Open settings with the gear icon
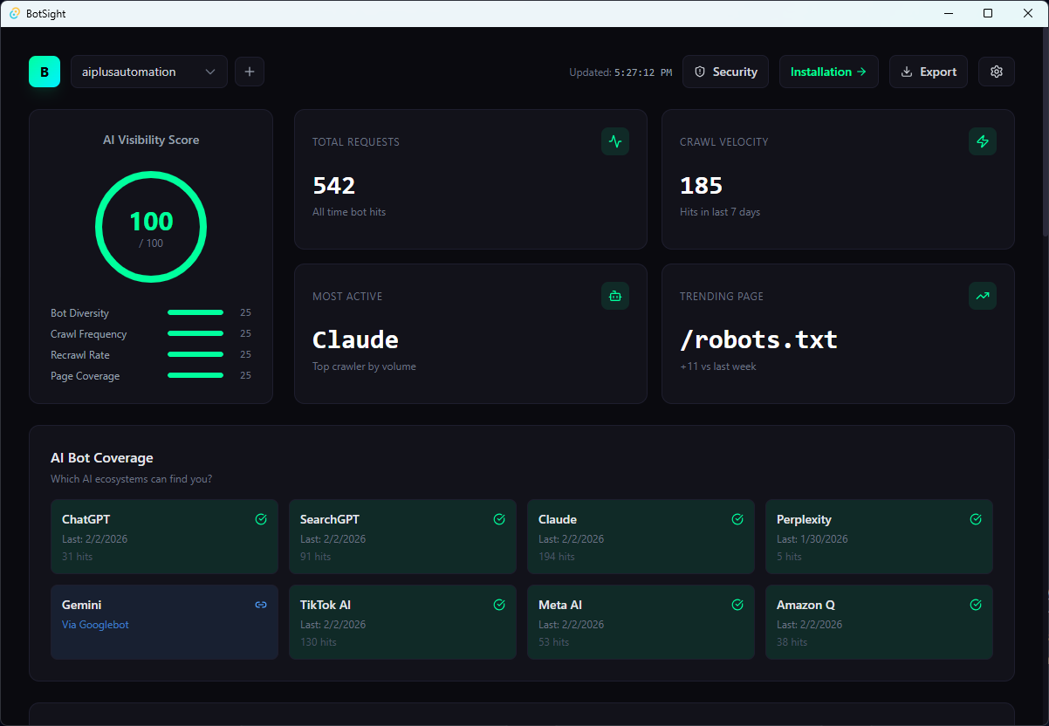 (996, 72)
